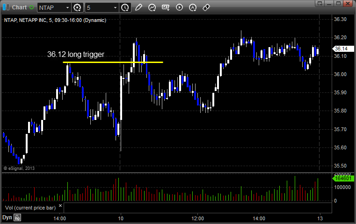
Task: Click the 35.70 price axis label
Action: 340,129
